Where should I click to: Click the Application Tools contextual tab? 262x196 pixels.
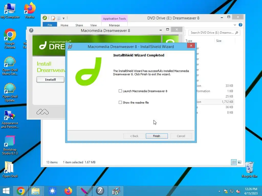[x=114, y=19]
